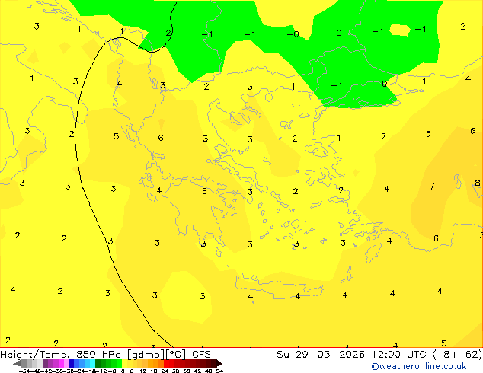Pick the dark green legend swatch

(98, 363)
